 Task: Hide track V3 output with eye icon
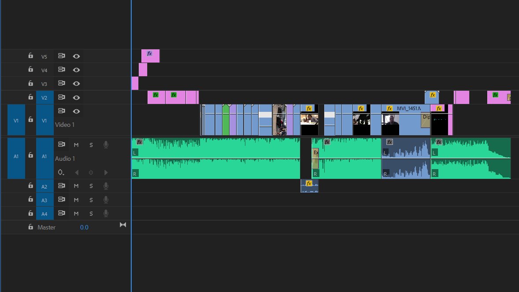76,84
